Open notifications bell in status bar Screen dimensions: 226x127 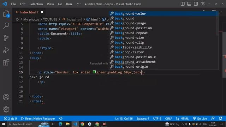tap(220, 119)
